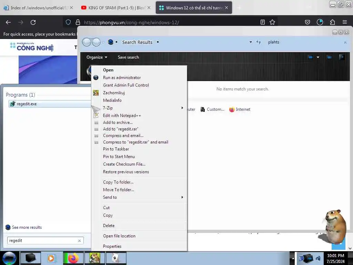
Task: Open Firefox extensions puzzle icon
Action: (x=332, y=22)
